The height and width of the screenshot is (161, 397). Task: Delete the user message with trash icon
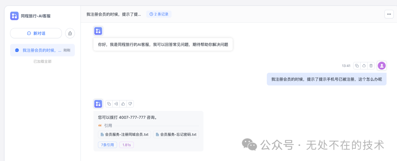(x=371, y=65)
